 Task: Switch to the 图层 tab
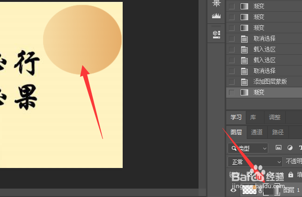click(236, 132)
